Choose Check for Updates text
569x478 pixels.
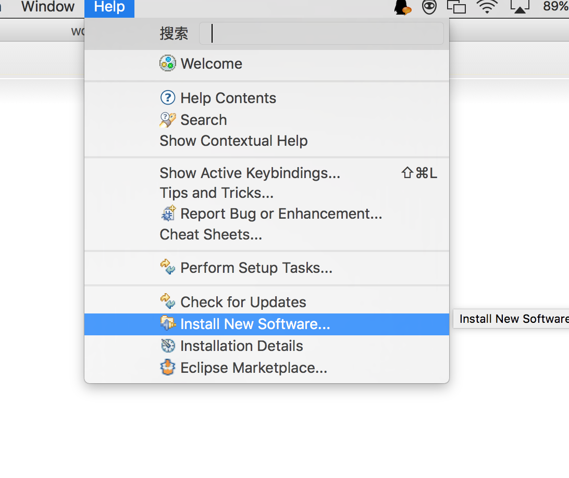point(243,302)
